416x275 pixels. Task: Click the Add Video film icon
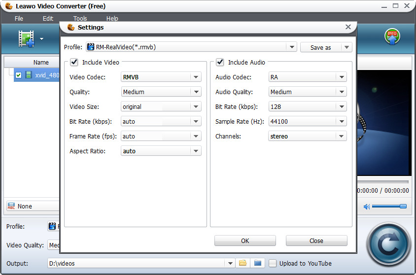pos(26,39)
